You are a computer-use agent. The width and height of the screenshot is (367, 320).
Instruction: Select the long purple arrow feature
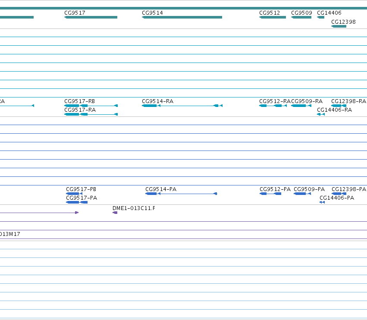39,213
